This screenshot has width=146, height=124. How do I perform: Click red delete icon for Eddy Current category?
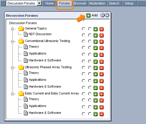(102, 94)
